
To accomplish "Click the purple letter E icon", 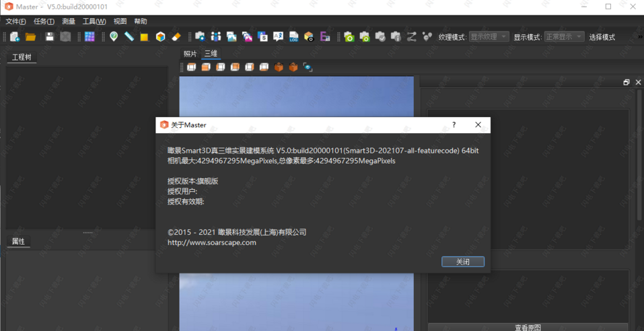I will [x=325, y=37].
